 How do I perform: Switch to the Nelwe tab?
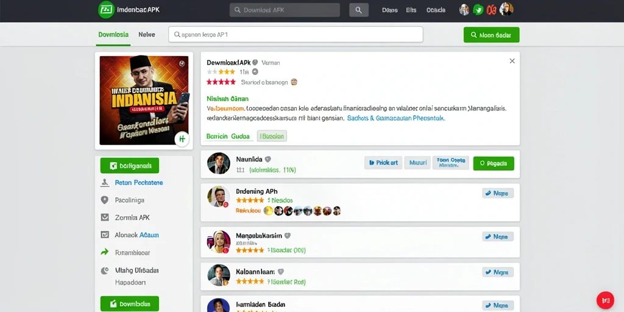(x=147, y=35)
